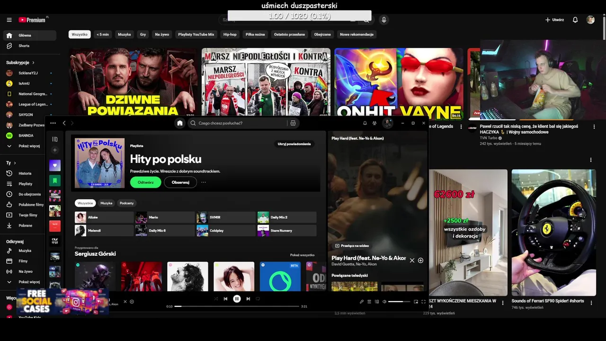Select the Hip-hop chip on YouTube
The width and height of the screenshot is (606, 341).
(x=230, y=35)
